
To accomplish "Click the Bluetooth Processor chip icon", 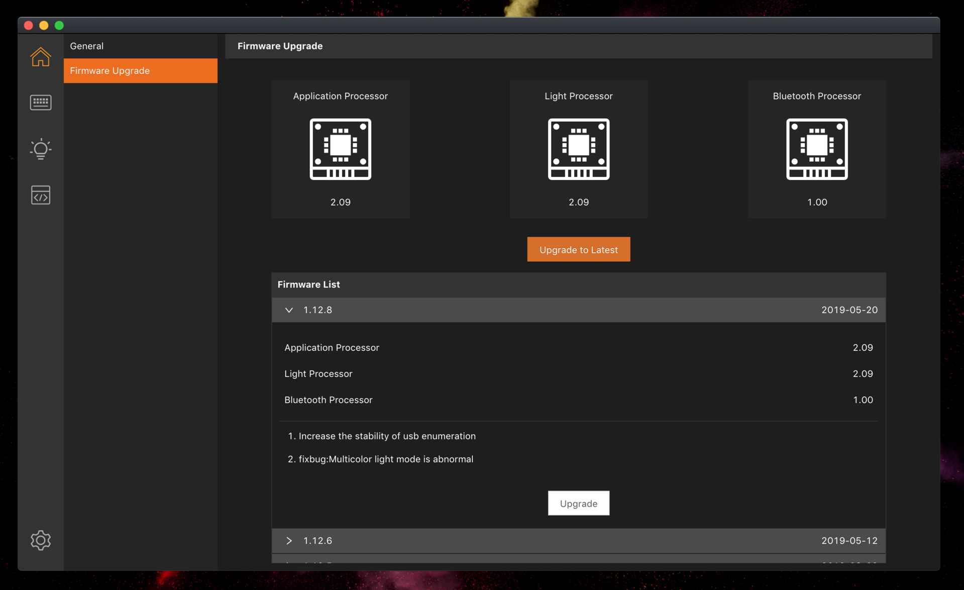I will click(x=817, y=149).
